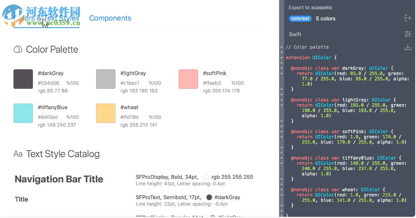Screen dimensions: 416x218
Task: Click the hex value #ffaeb3
Action: pyautogui.click(x=212, y=83)
